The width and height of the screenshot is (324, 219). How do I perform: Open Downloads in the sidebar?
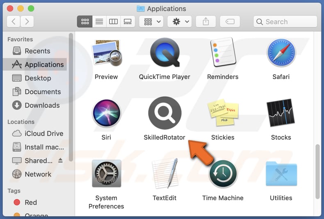[35, 105]
